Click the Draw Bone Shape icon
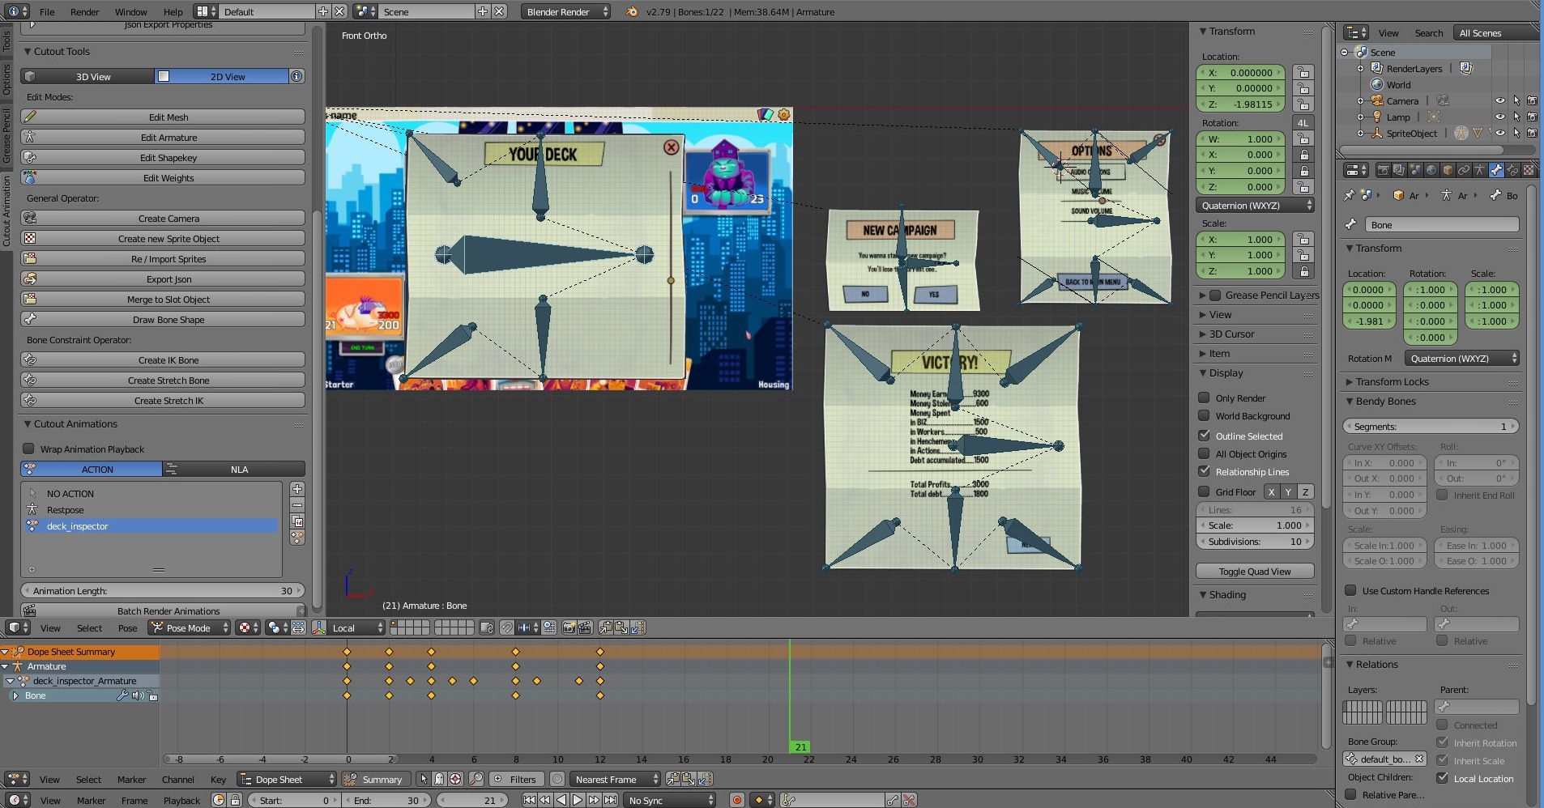Viewport: 1544px width, 808px height. (x=30, y=320)
